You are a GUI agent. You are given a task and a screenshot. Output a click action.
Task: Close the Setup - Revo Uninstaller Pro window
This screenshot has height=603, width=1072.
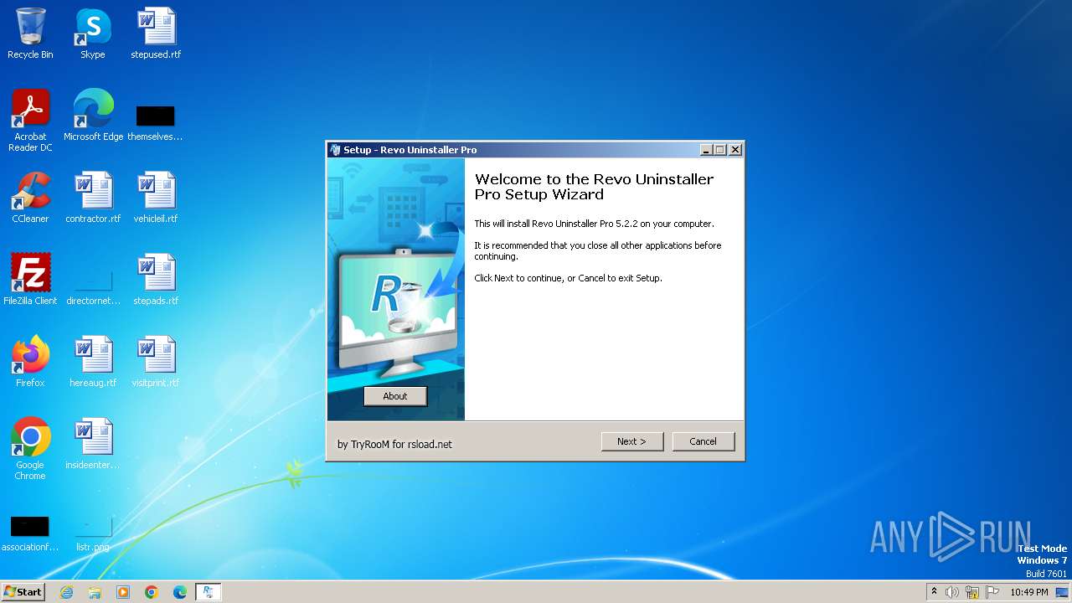[x=735, y=150]
